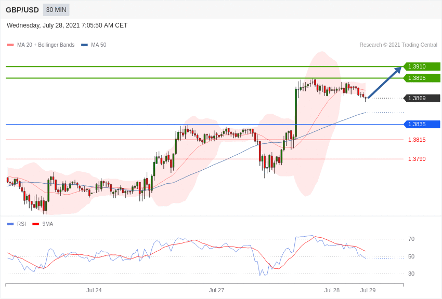Click the Jul 29 date axis label

point(368,290)
